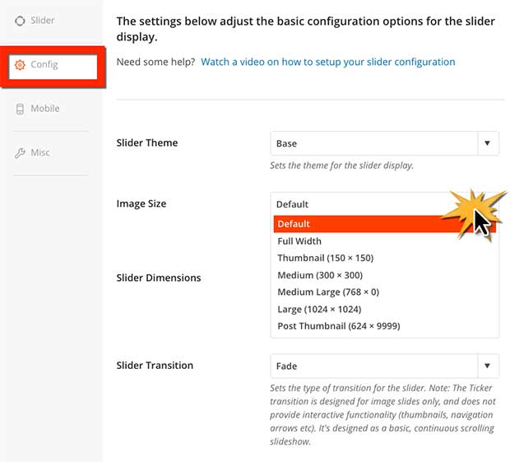
Task: Click the Slider Theme Base select box
Action: (374, 143)
